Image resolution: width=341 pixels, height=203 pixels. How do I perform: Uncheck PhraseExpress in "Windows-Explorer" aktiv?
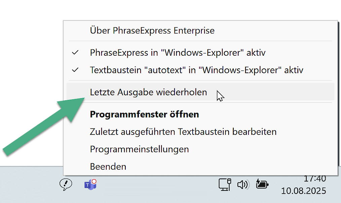click(200, 53)
